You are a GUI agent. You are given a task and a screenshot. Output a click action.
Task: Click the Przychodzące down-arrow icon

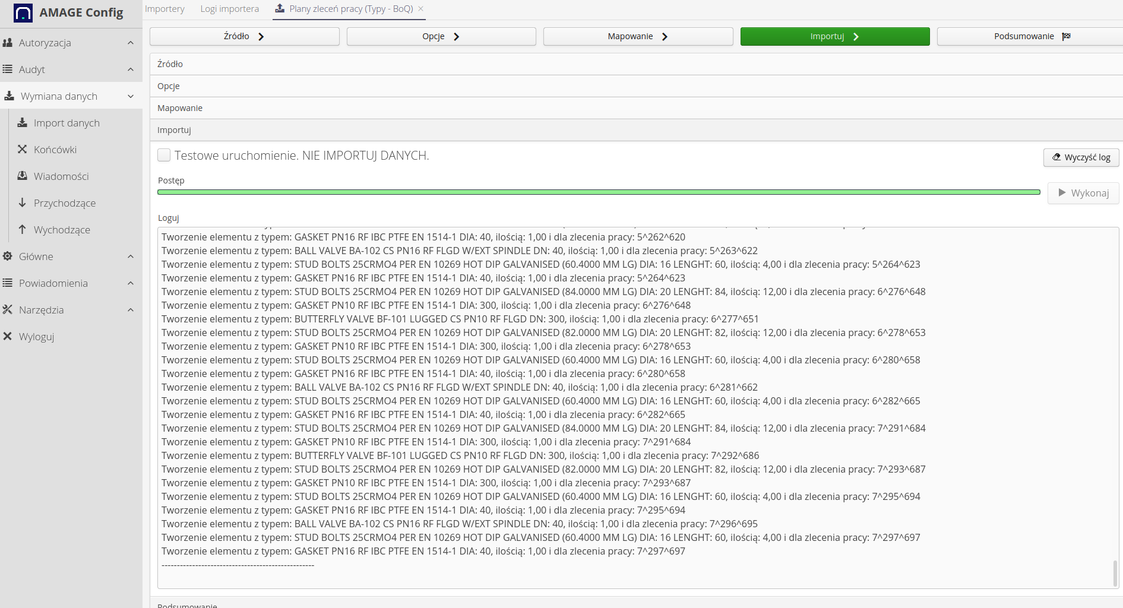pos(23,203)
